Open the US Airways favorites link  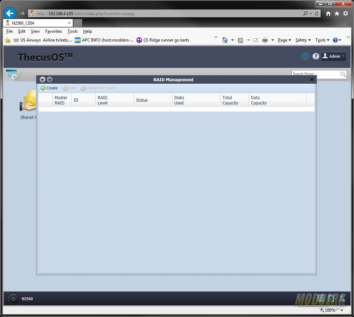(x=43, y=40)
